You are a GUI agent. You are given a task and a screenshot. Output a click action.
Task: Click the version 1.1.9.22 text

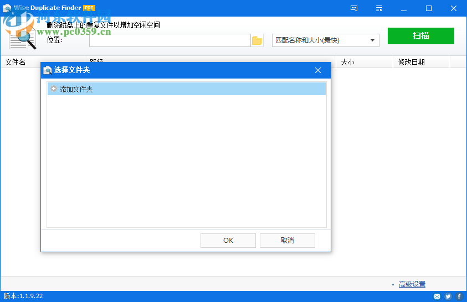click(23, 296)
